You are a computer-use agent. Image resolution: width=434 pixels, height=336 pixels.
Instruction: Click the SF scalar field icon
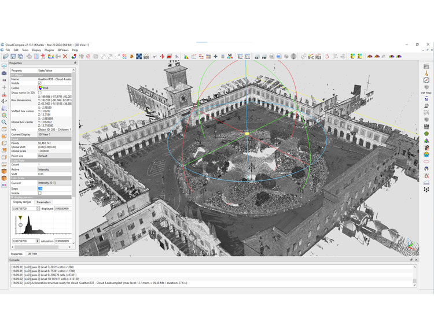click(x=230, y=57)
